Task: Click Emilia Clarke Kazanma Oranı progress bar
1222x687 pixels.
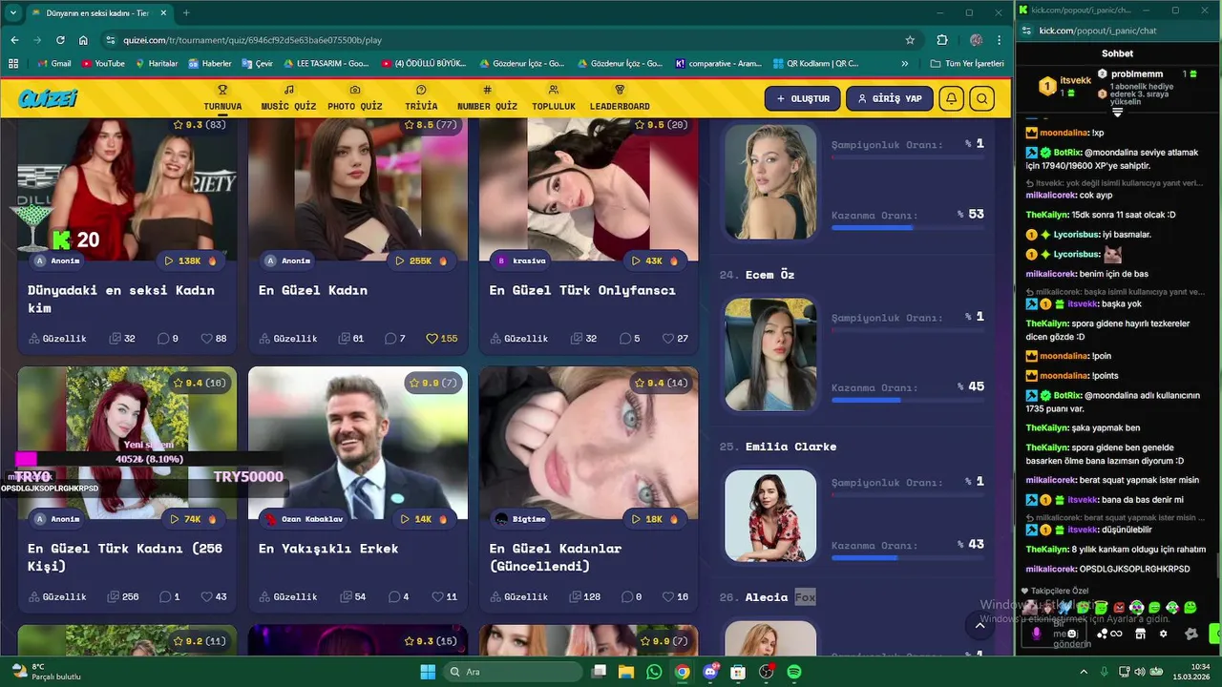Action: (x=907, y=557)
